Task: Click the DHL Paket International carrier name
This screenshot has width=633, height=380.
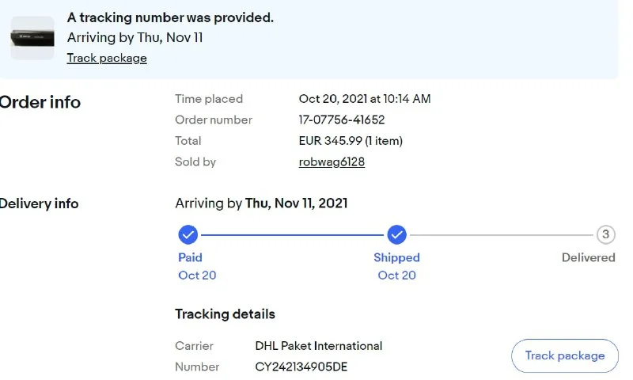Action: coord(319,346)
